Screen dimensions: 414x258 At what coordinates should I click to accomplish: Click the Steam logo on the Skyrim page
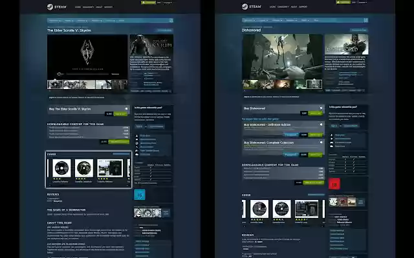56,6
